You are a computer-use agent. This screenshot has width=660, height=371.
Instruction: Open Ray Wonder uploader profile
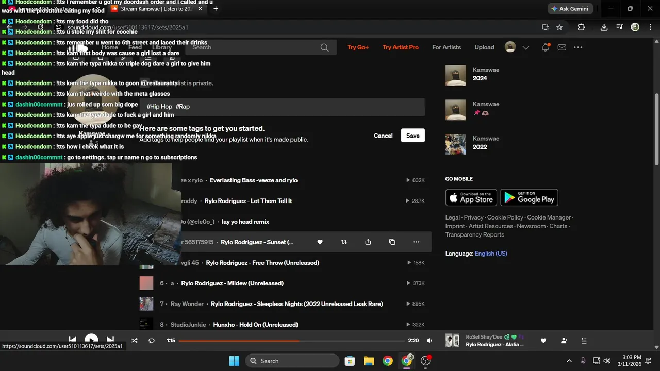coord(187,304)
